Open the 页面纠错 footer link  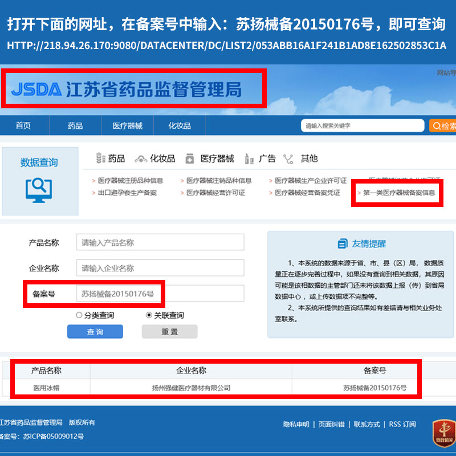[x=331, y=424]
